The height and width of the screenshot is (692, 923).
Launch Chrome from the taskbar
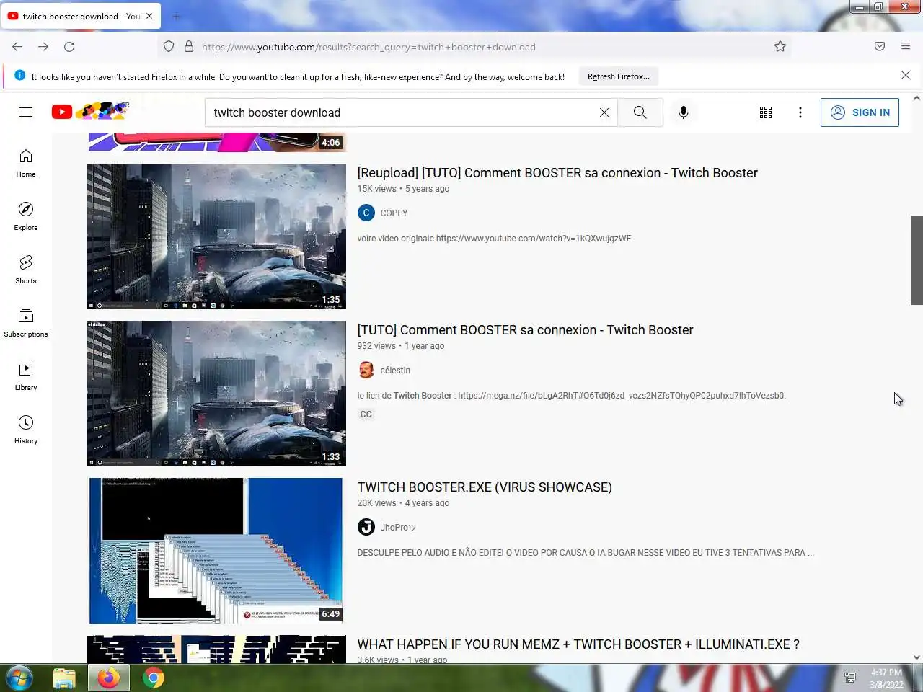point(153,678)
